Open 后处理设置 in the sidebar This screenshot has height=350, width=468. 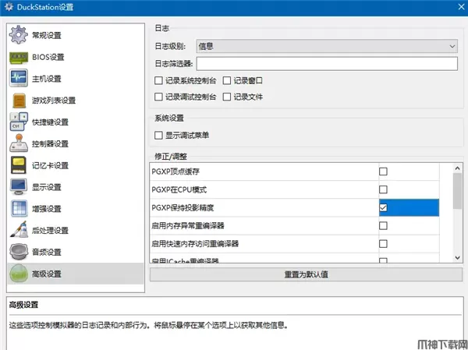tap(76, 231)
